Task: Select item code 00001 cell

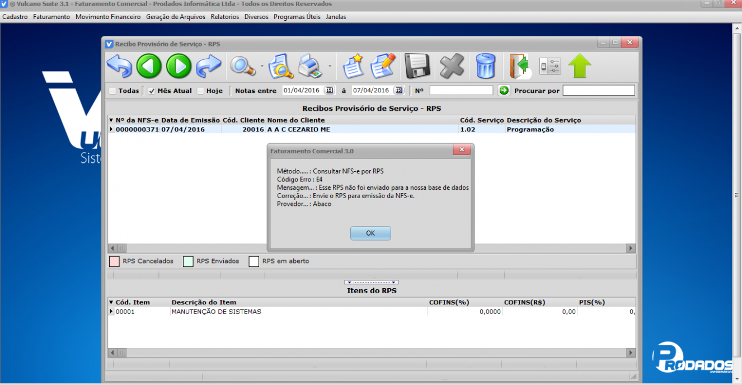Action: pos(125,312)
